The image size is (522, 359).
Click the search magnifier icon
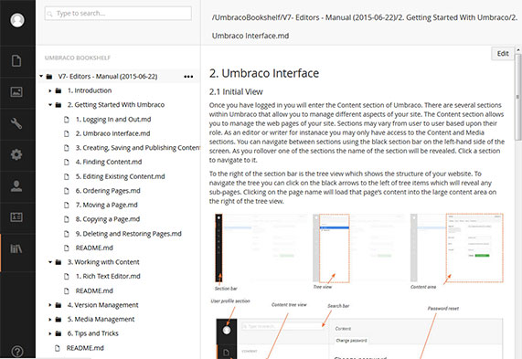(50, 14)
